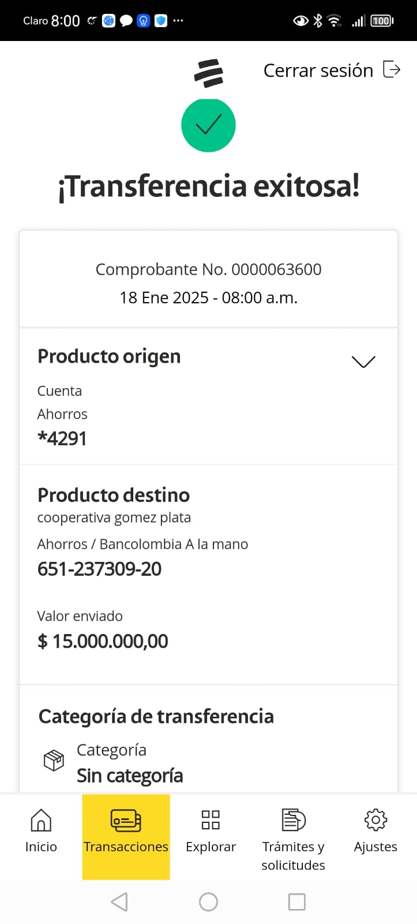This screenshot has height=924, width=417.
Task: Tap the Comprobante No. 0000063600 text
Action: tap(208, 269)
